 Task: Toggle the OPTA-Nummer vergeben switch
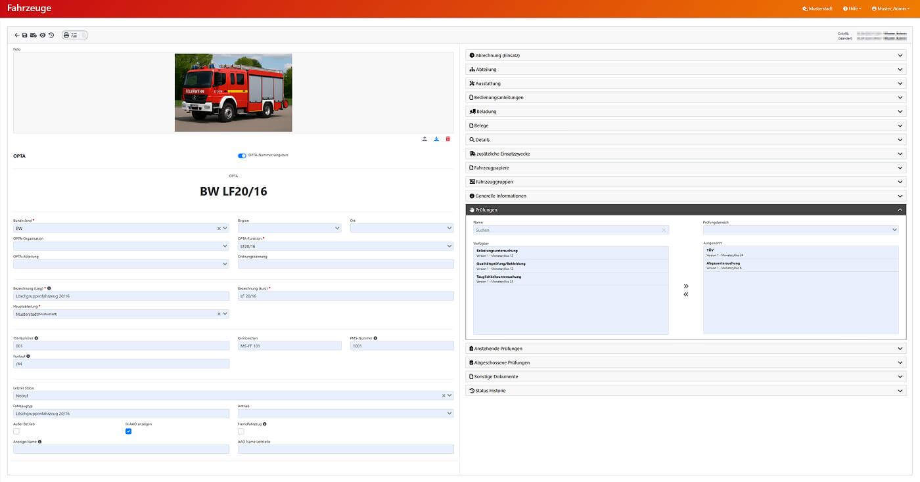[242, 156]
